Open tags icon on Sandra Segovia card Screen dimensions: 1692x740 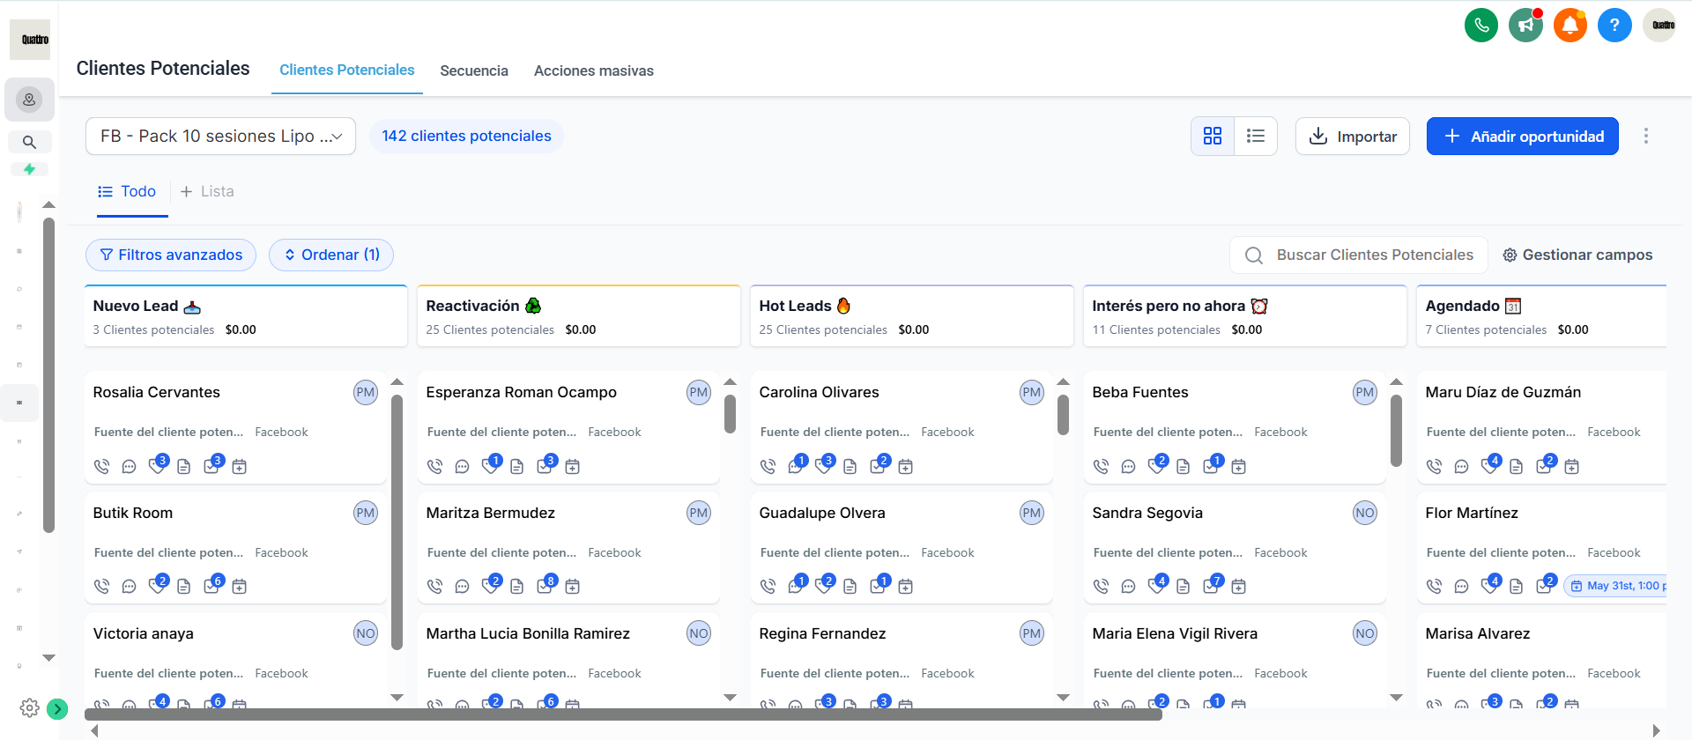pos(1157,585)
